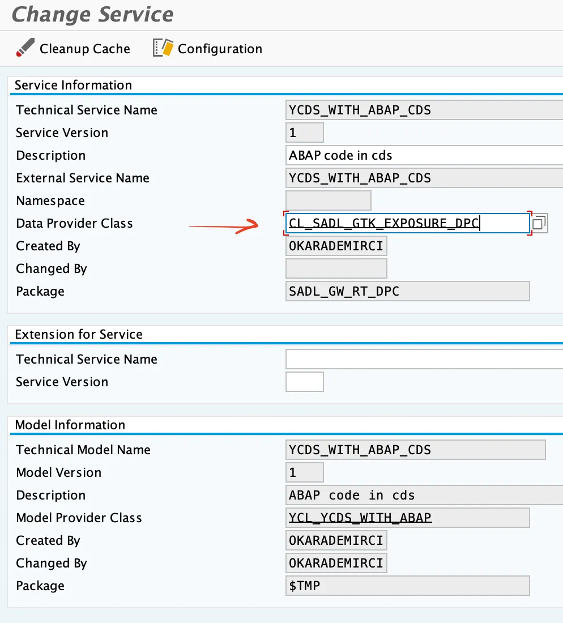563x623 pixels.
Task: Click the Model Information Description field
Action: tap(424, 495)
